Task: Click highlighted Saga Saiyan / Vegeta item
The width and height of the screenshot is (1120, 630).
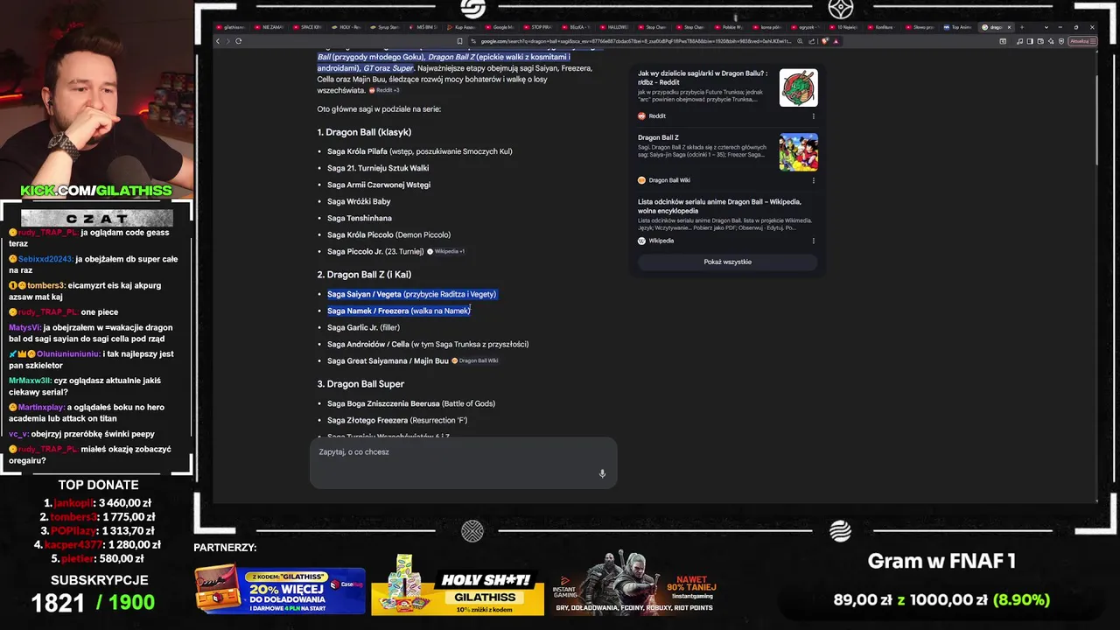Action: coord(411,294)
